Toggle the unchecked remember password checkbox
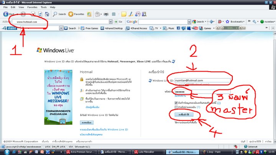 pos(176,107)
